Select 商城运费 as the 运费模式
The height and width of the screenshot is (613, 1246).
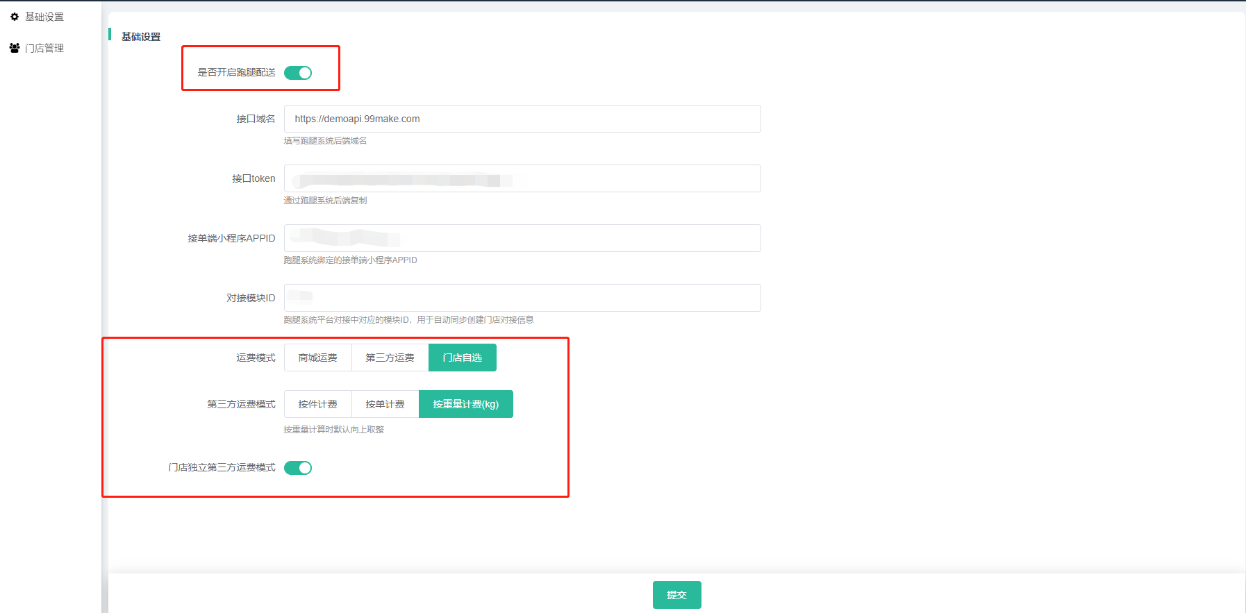click(317, 358)
